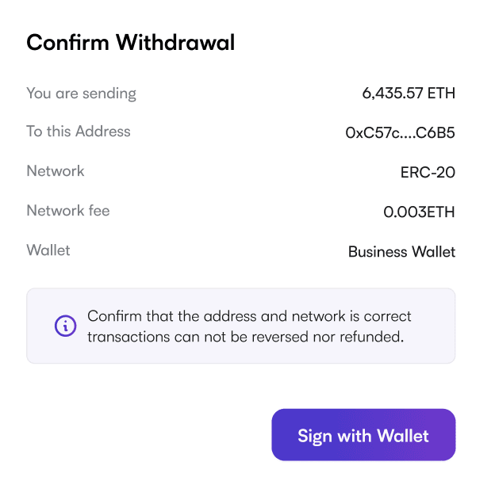The height and width of the screenshot is (500, 495).
Task: Select the 0.003ETH network fee value
Action: tap(419, 212)
